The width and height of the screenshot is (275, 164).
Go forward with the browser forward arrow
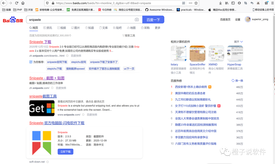(x=10, y=3)
